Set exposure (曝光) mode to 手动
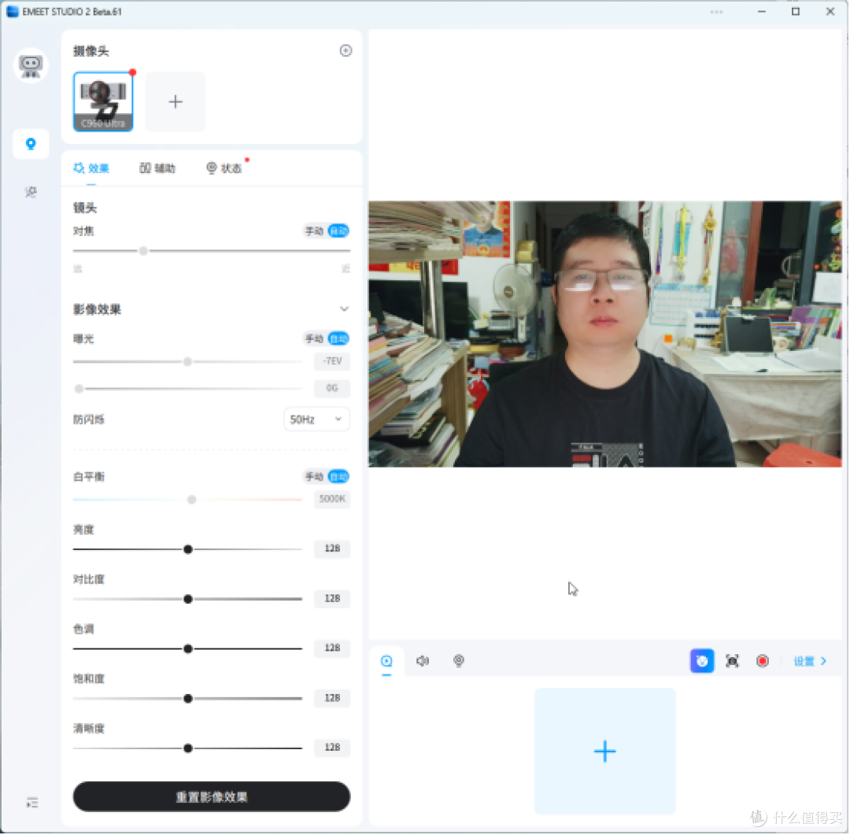850x835 pixels. click(314, 339)
